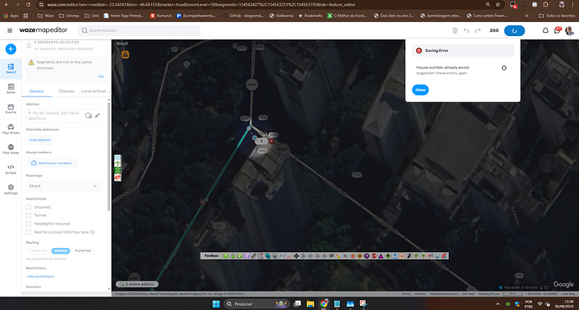The width and height of the screenshot is (579, 310).
Task: Open Your areas in the sidebar
Action: pyautogui.click(x=11, y=149)
